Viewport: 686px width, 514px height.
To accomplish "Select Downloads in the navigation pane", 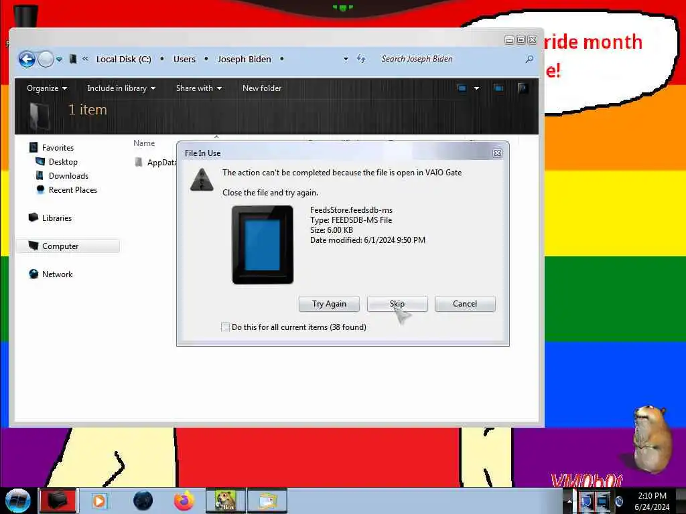I will coord(69,176).
